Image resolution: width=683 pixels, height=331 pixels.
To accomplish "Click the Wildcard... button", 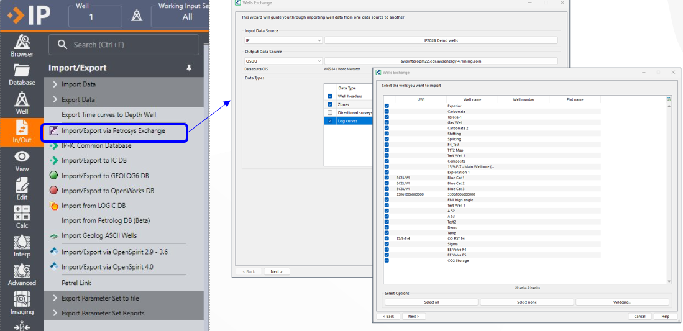I will pos(623,302).
